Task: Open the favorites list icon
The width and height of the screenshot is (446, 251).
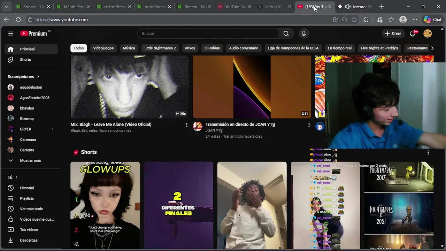Action: pos(391,20)
